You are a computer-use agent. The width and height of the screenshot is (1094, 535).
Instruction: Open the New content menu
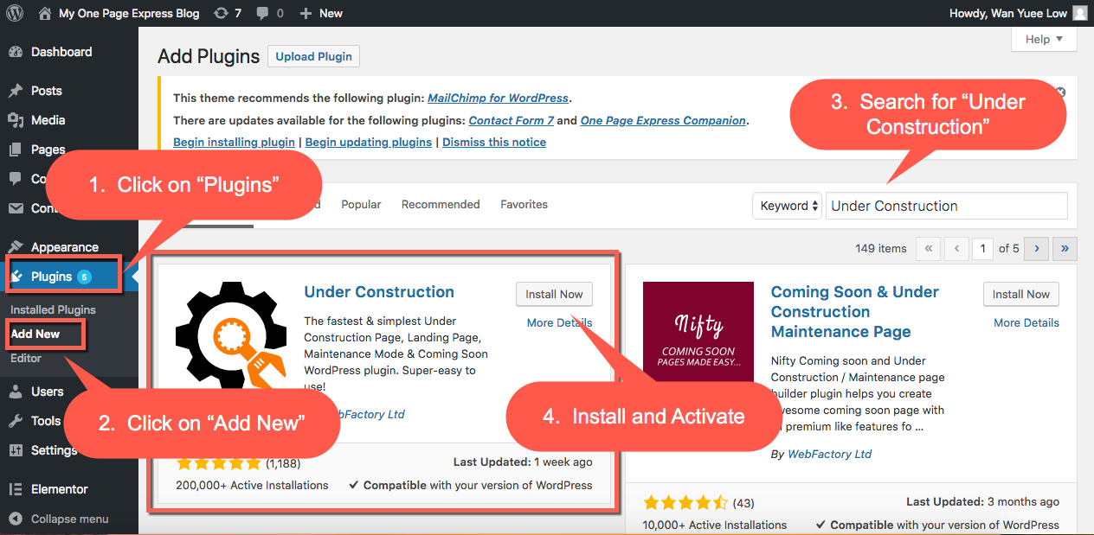point(321,13)
